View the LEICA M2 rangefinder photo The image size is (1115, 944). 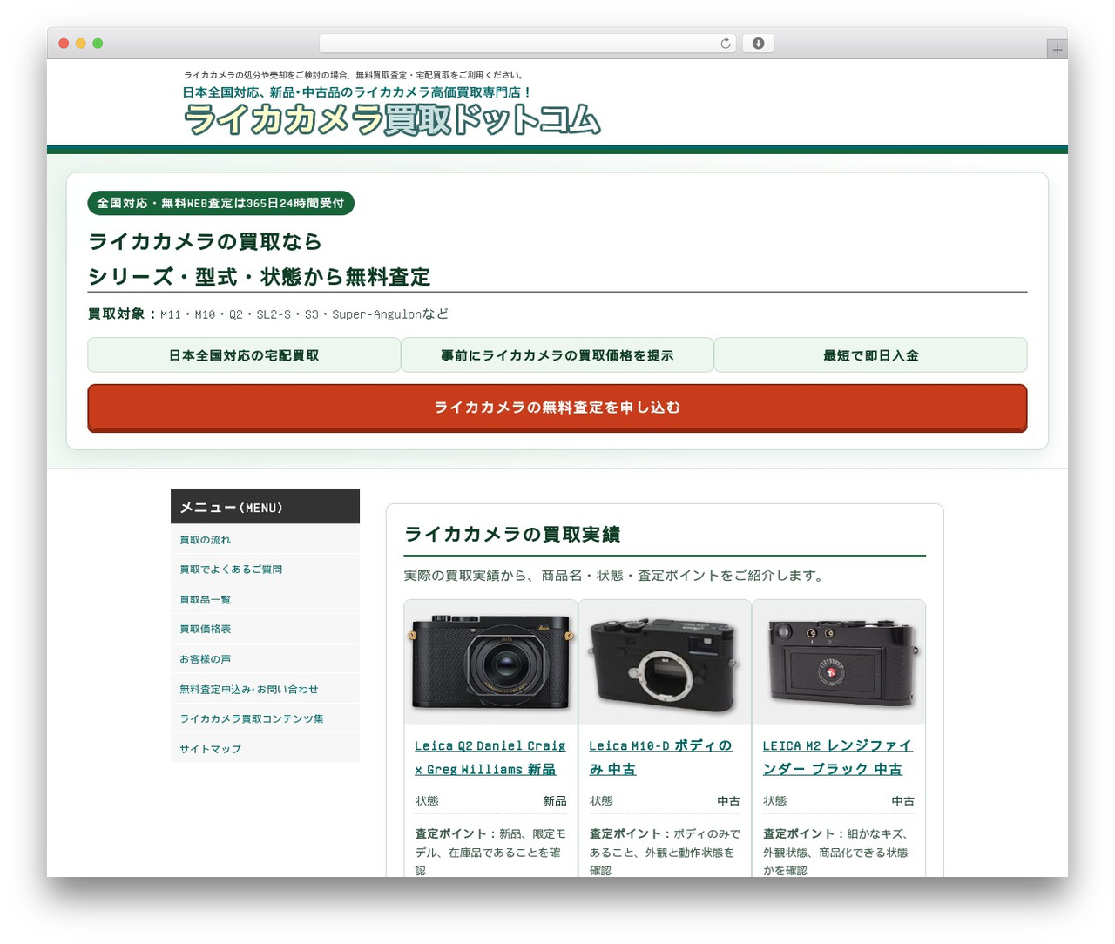point(839,662)
